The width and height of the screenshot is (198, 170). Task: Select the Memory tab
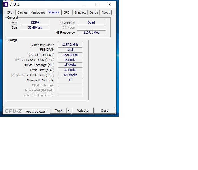pos(54,12)
